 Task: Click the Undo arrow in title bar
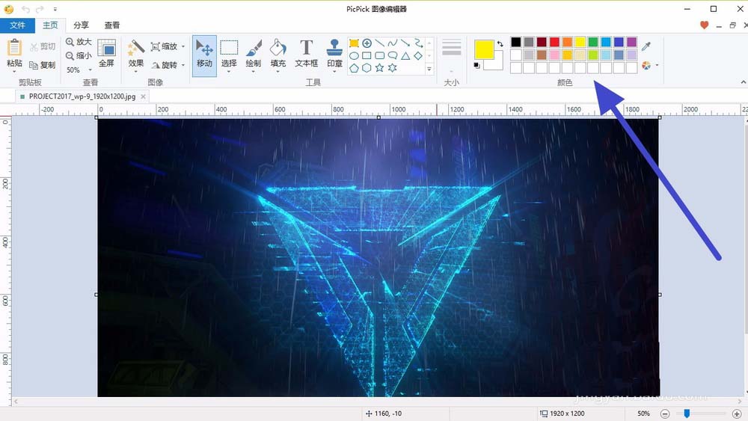pos(25,8)
